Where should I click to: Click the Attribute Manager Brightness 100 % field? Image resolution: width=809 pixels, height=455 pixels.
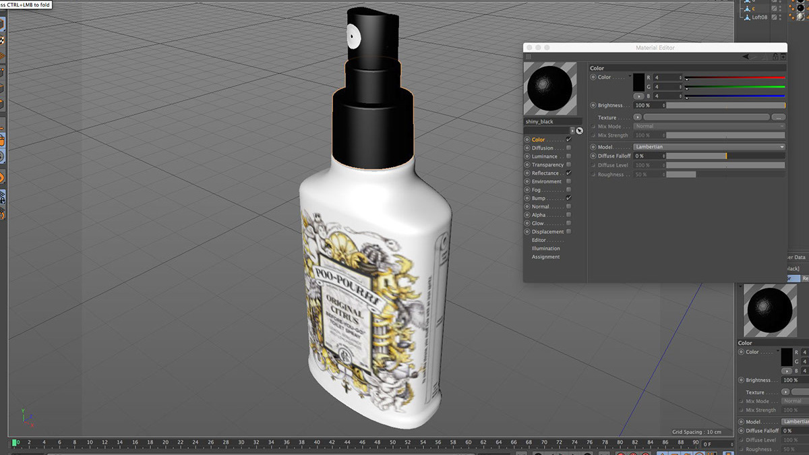pos(796,380)
